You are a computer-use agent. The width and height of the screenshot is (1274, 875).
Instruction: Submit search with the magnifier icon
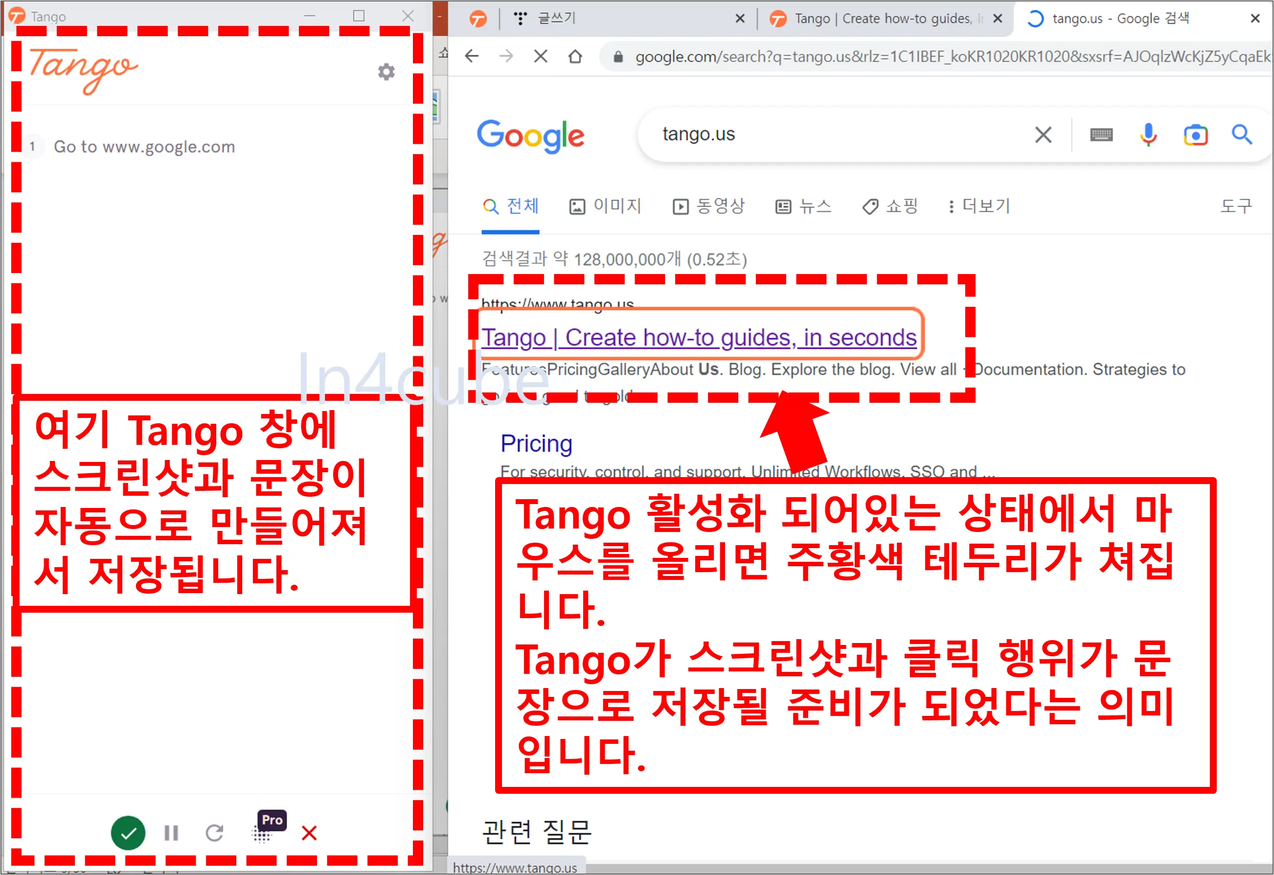pyautogui.click(x=1242, y=134)
